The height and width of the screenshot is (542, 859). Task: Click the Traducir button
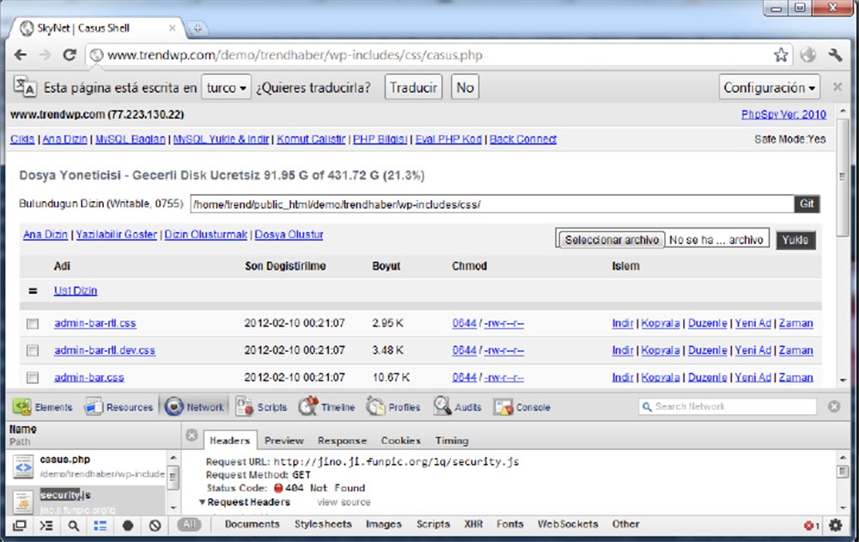click(x=414, y=88)
